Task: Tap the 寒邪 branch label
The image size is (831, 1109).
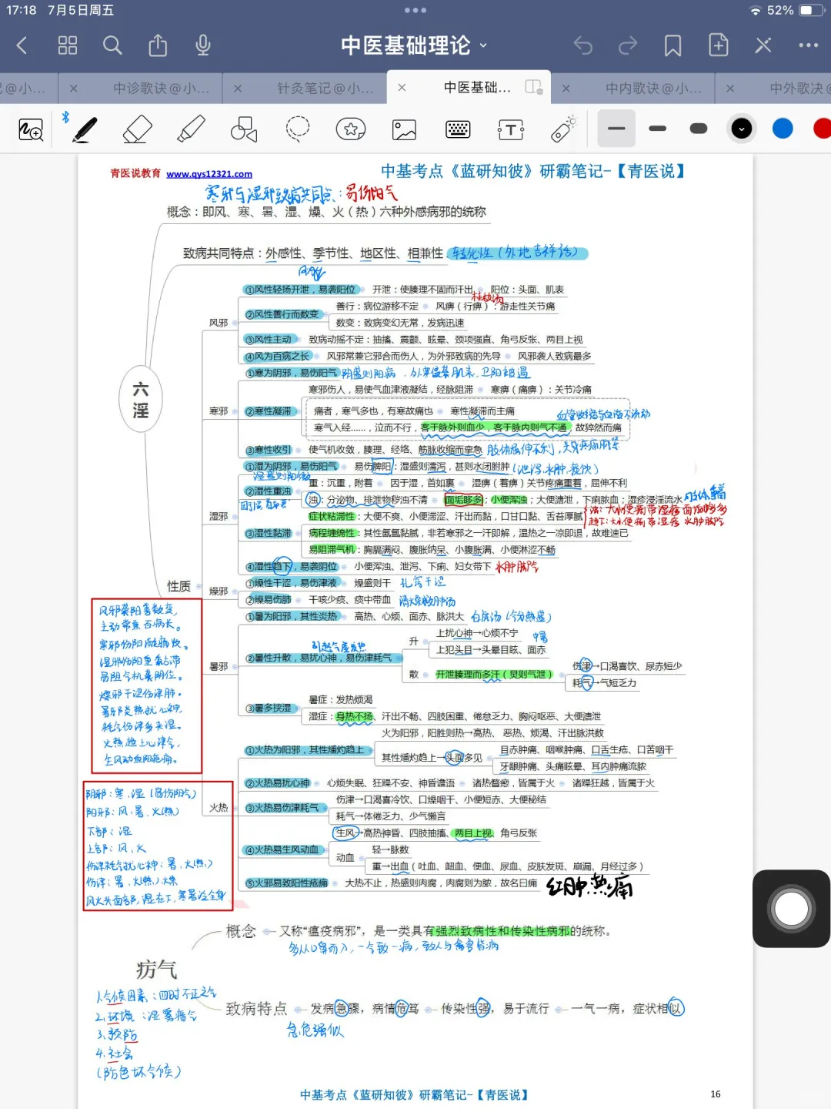Action: [x=219, y=411]
